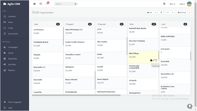The height and width of the screenshot is (111, 197).
Task: Open the Vijay user dropdown
Action: coord(182,4)
